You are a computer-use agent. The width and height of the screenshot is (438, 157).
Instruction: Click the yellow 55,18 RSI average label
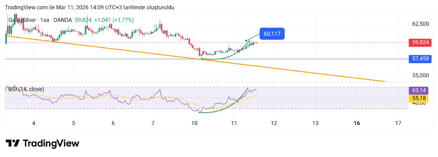click(x=419, y=98)
